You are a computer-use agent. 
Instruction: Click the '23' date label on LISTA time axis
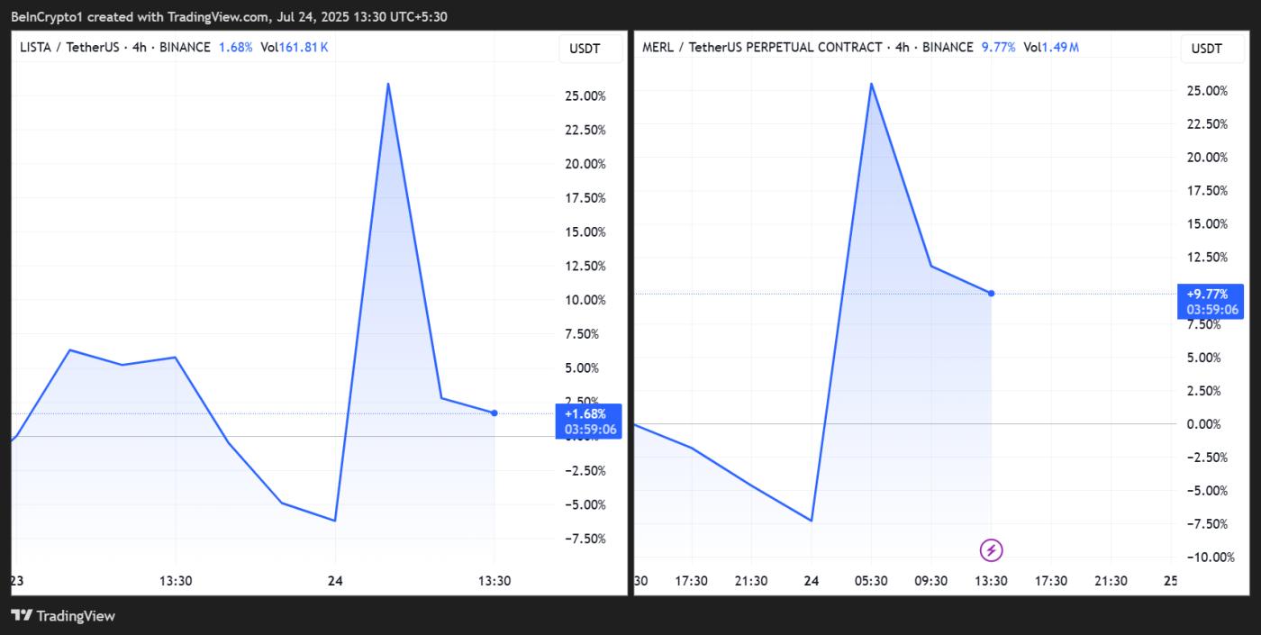pyautogui.click(x=16, y=581)
